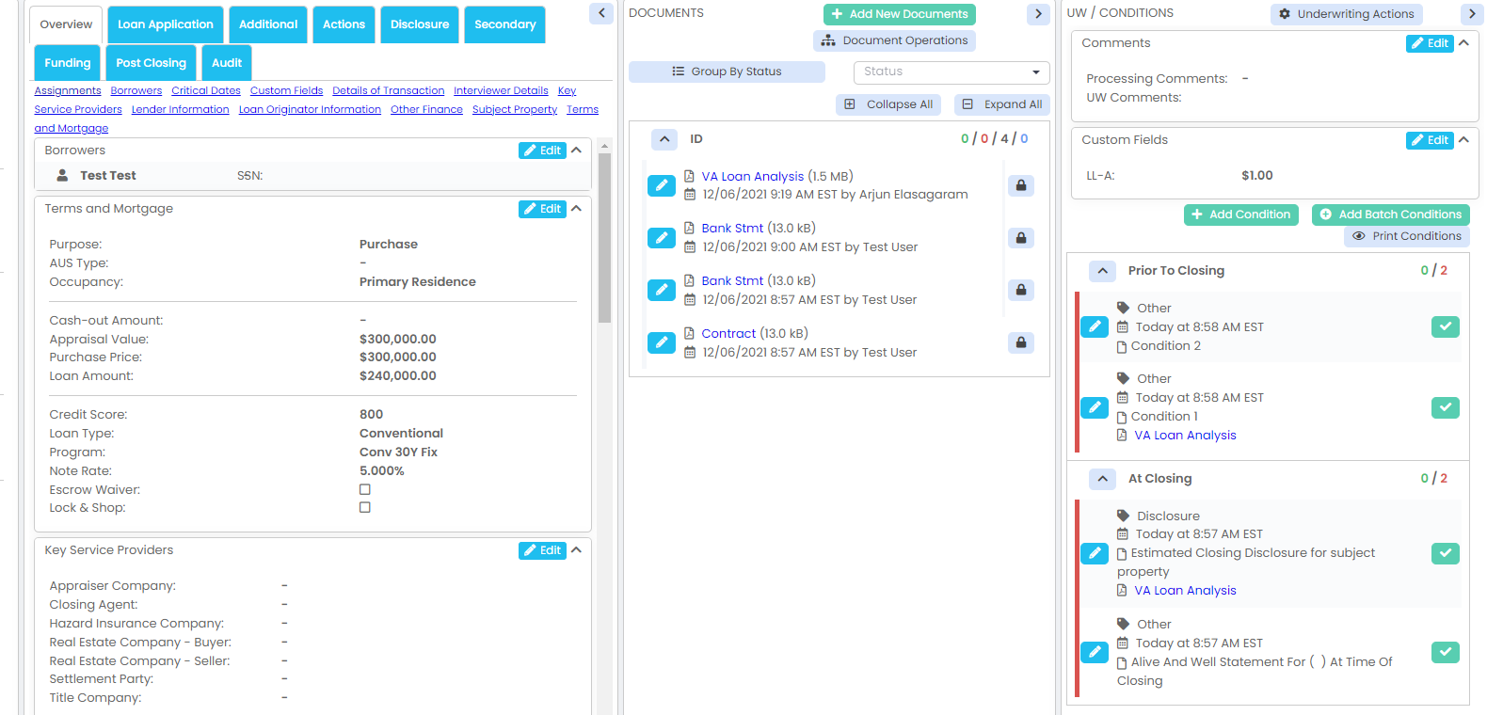The image size is (1487, 715).
Task: Open the Critical Dates link
Action: pyautogui.click(x=206, y=91)
